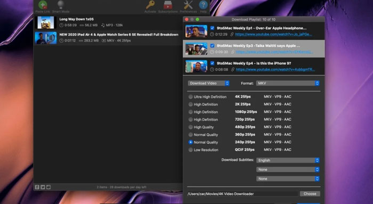Select Normal Quality 360p 25fps option
373x204 pixels.
191,135
